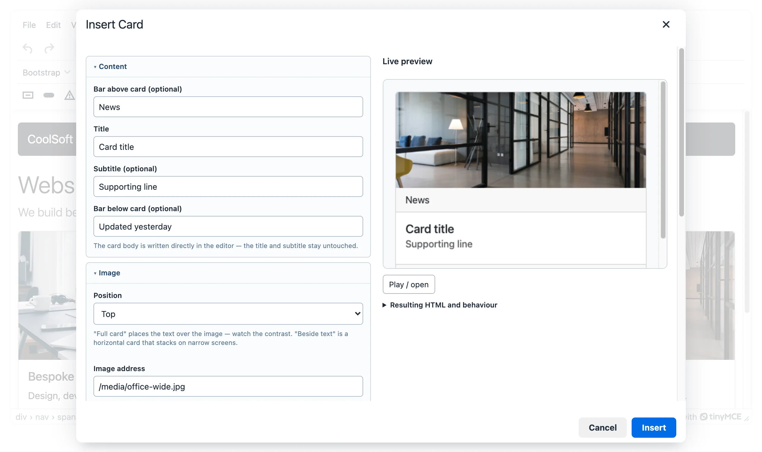This screenshot has height=452, width=762.
Task: Click the Live preview heading
Action: pyautogui.click(x=407, y=61)
